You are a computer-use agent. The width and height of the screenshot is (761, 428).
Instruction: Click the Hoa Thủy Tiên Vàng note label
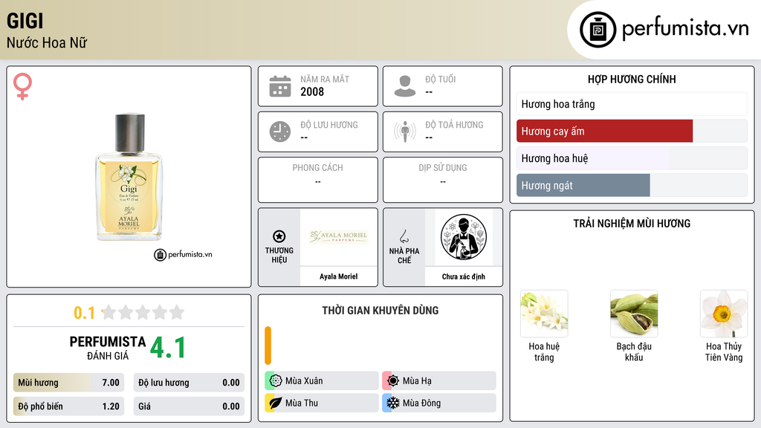click(724, 351)
